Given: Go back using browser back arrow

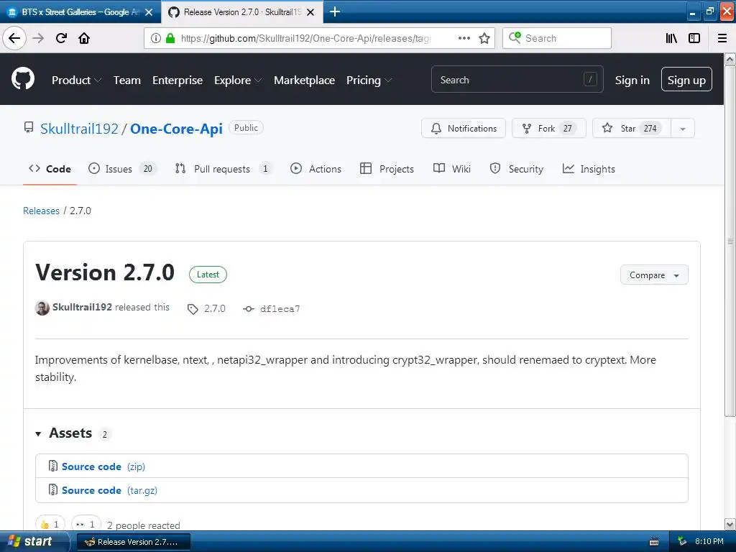Looking at the screenshot, I should click(14, 38).
